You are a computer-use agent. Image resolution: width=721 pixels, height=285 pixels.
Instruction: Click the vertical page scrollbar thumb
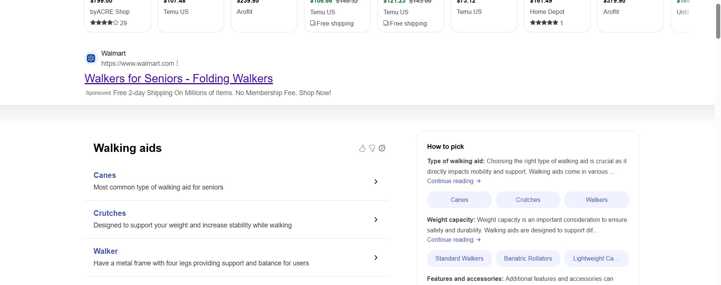(x=718, y=21)
